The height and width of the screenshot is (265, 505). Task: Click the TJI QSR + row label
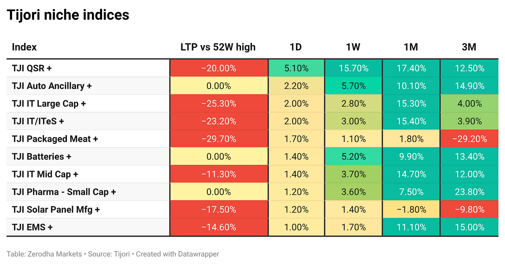pyautogui.click(x=32, y=68)
